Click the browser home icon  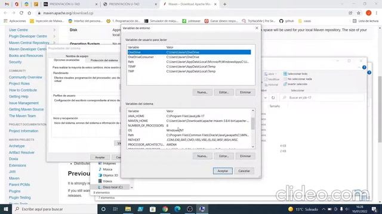29,13
